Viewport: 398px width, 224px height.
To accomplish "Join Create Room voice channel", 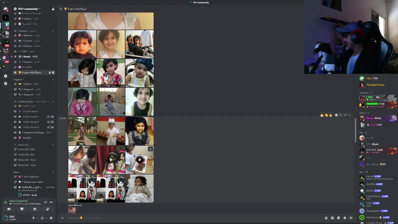I will (34, 111).
